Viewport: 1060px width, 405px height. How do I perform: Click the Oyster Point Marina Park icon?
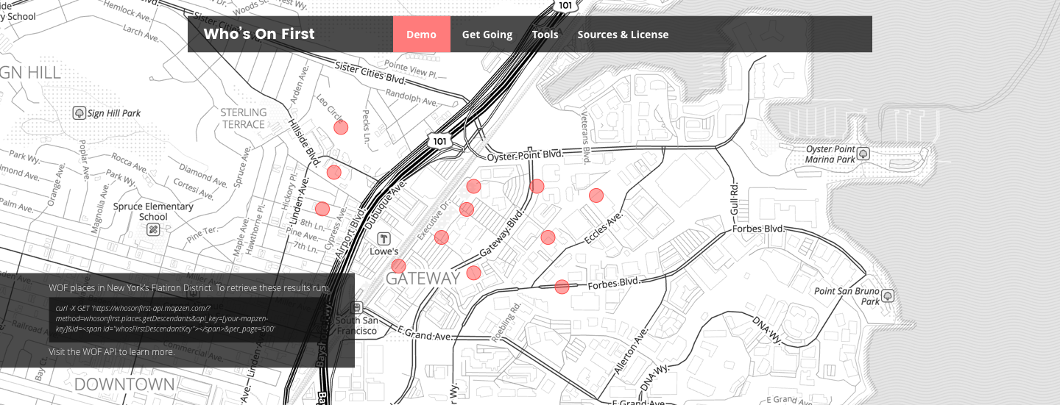(864, 154)
